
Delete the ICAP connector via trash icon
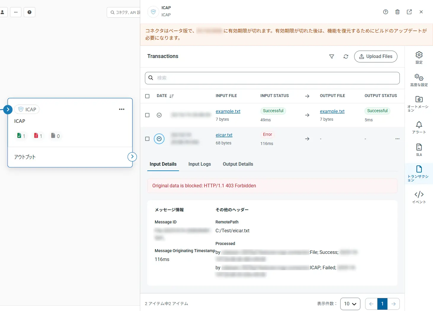coord(397,12)
